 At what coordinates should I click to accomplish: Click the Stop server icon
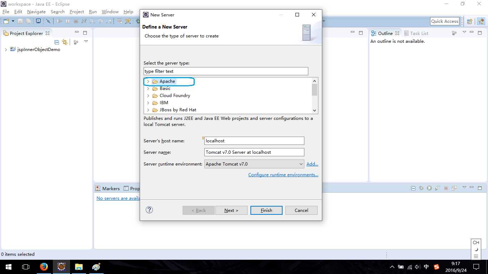point(446,188)
